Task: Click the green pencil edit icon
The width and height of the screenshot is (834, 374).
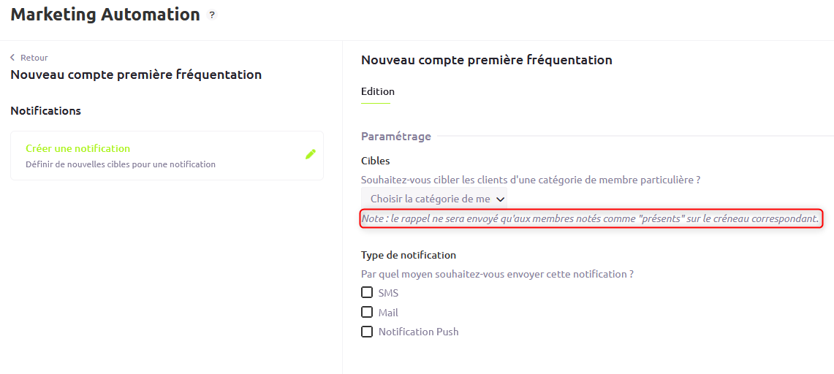Action: tap(311, 155)
